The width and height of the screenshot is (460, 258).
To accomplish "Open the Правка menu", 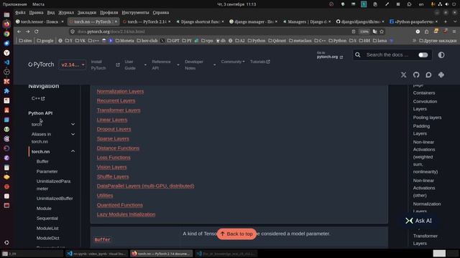I will pyautogui.click(x=36, y=13).
